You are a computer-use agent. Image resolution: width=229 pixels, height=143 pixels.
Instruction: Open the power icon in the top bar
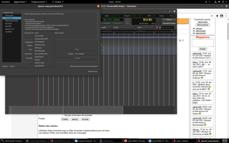coord(223,2)
